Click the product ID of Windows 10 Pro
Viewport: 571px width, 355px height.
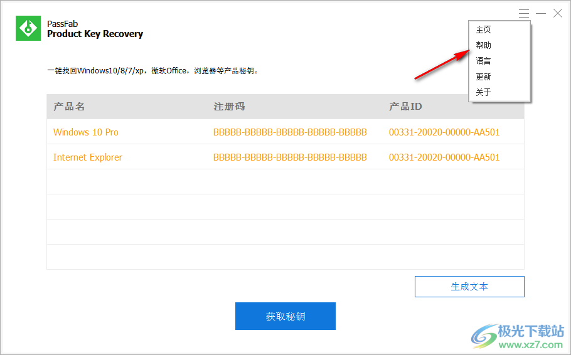coord(444,132)
